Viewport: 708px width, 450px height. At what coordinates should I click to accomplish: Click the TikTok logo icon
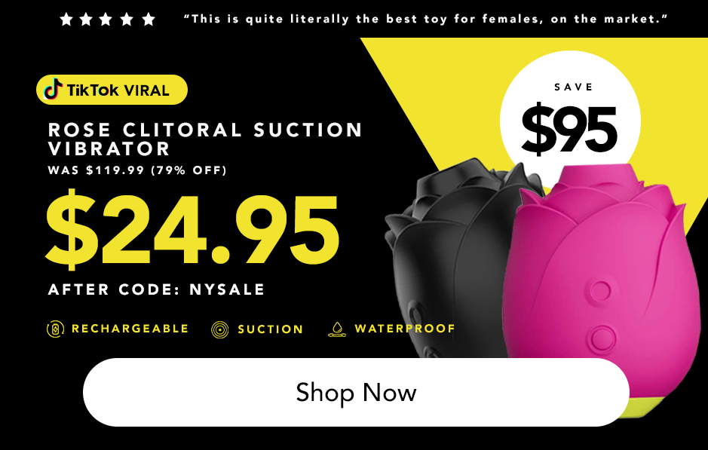[53, 90]
